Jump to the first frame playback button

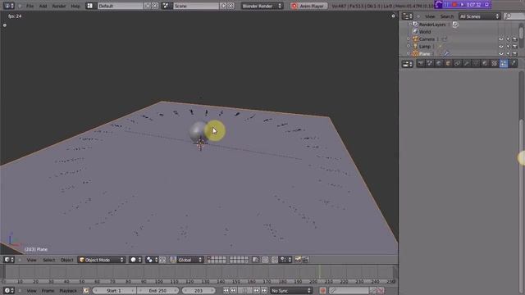226,291
